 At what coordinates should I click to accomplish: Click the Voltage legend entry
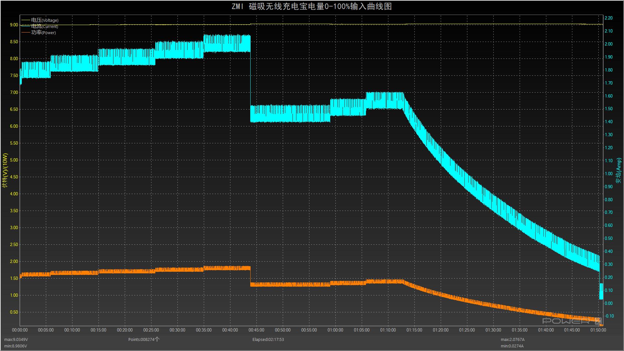[x=45, y=20]
